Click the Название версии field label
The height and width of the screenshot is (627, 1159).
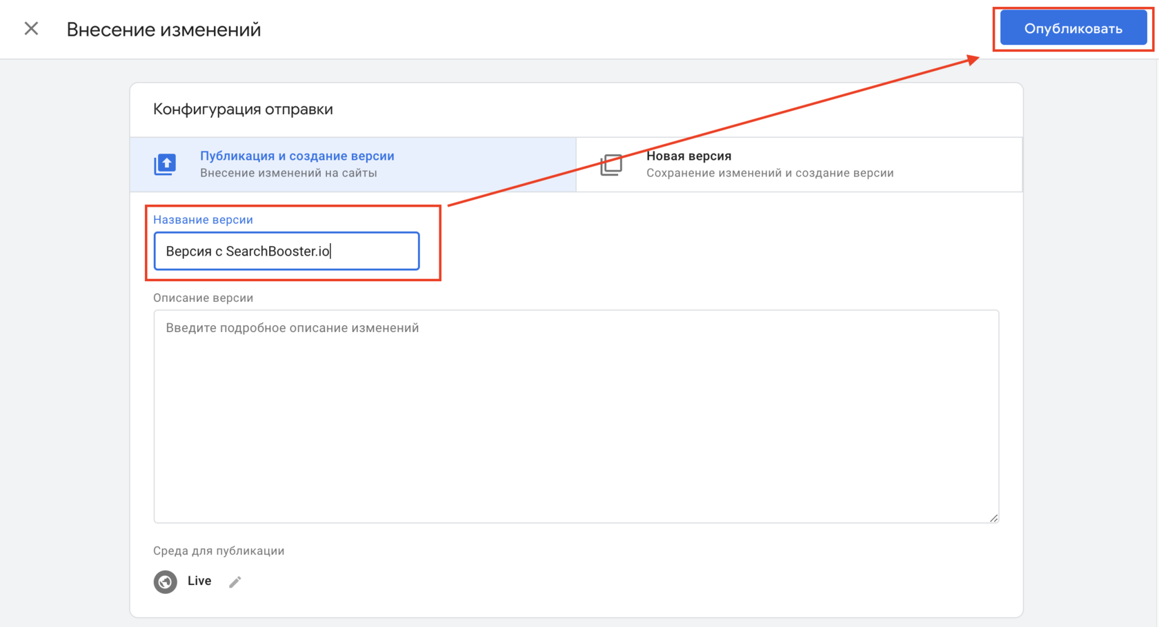point(203,220)
